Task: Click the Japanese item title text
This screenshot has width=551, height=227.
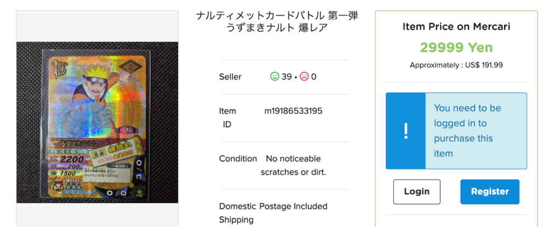Action: click(x=277, y=22)
